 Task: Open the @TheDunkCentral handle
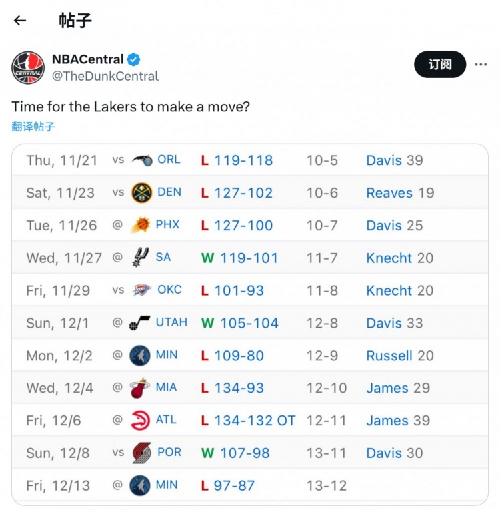[x=105, y=76]
